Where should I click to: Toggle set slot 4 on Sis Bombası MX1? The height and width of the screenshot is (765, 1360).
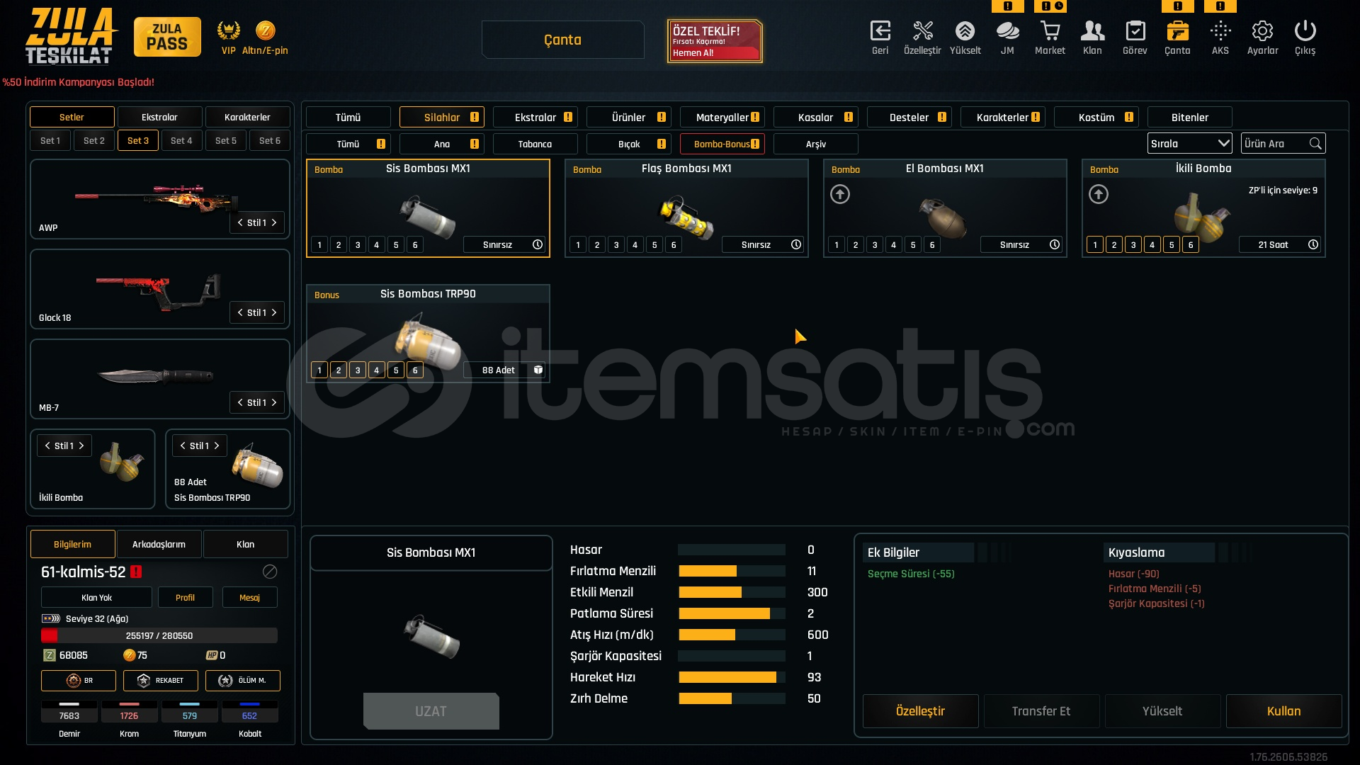click(377, 245)
